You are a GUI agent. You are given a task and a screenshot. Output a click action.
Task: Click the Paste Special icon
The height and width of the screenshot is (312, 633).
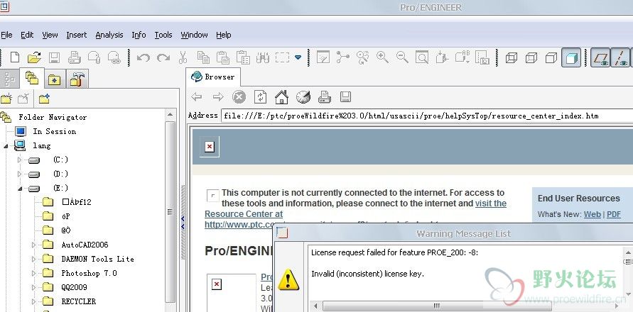(x=243, y=57)
